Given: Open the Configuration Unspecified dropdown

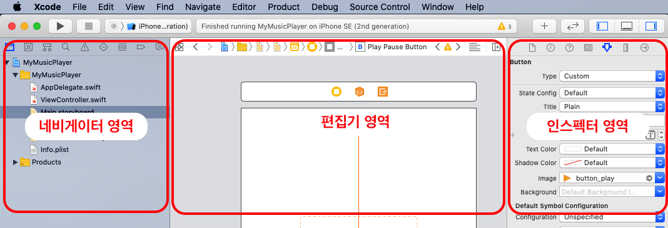Looking at the screenshot, I should (x=612, y=217).
